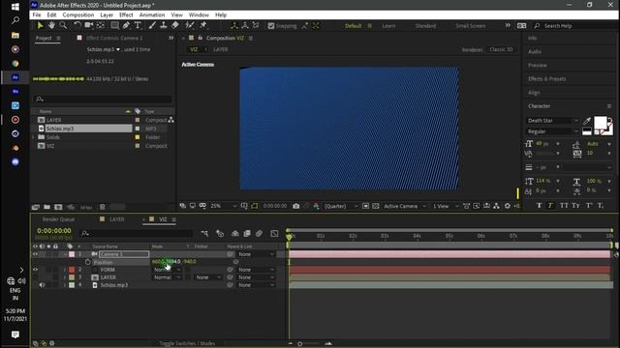The height and width of the screenshot is (348, 620).
Task: Click the Local Axis Mode icon
Action: pyautogui.click(x=234, y=26)
